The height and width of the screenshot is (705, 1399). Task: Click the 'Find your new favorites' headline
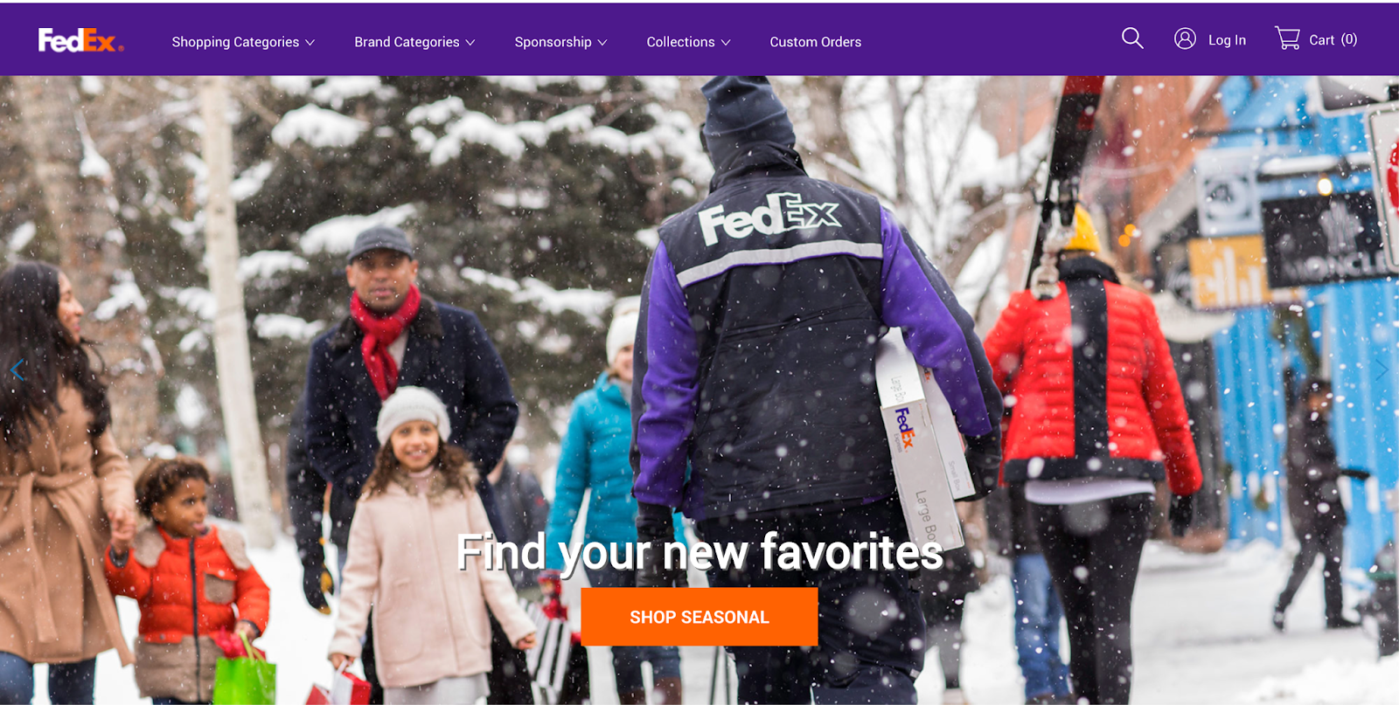[699, 552]
